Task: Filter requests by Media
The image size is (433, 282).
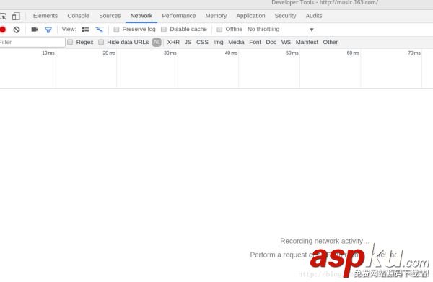Action: coord(236,43)
